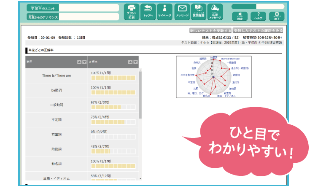Click the 応援メッセージ megaphone icon

215,12
